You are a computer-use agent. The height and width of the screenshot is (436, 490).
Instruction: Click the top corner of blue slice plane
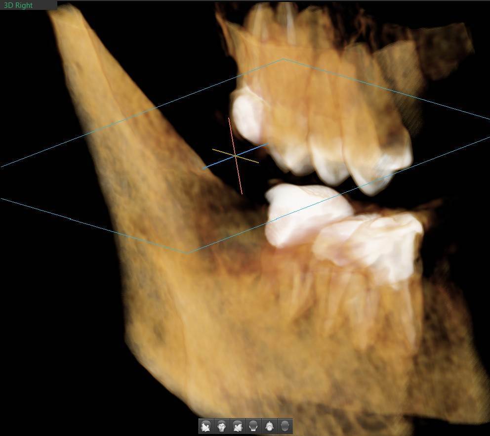click(283, 59)
